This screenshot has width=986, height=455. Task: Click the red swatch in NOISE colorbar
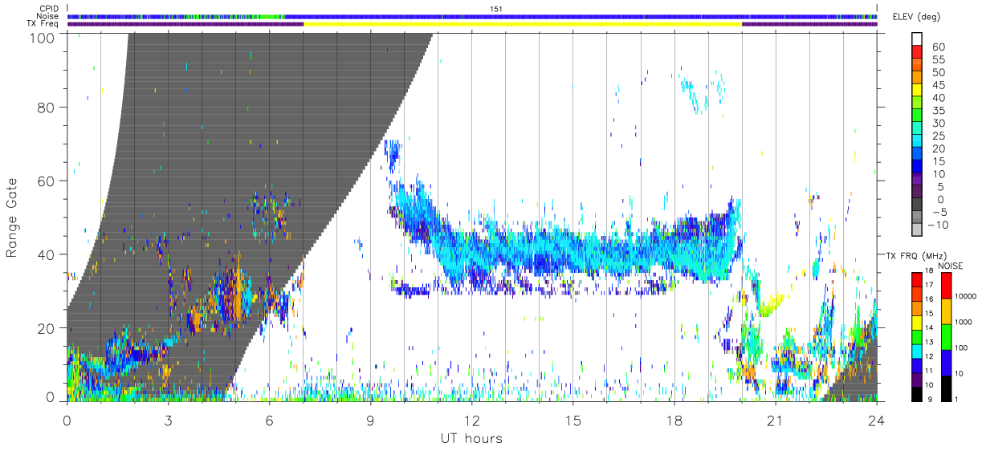coord(947,286)
